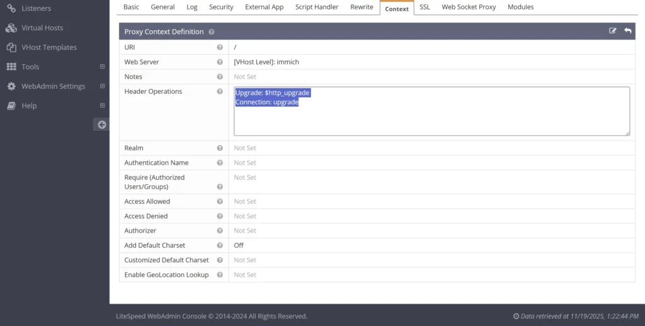The height and width of the screenshot is (326, 645).
Task: Click inside the Header Operations text area
Action: (x=431, y=120)
